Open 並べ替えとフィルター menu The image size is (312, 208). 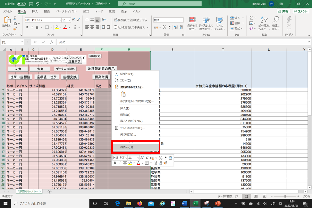coord(264,23)
